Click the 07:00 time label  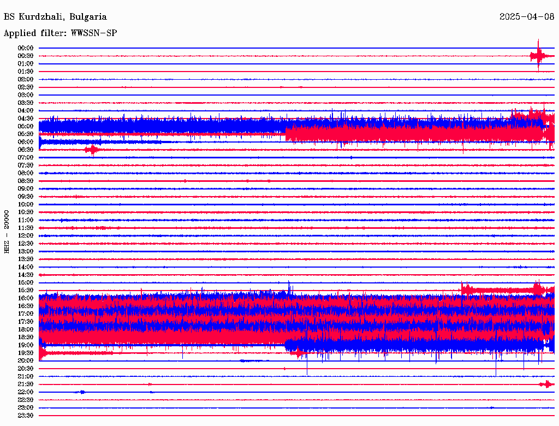coord(26,157)
